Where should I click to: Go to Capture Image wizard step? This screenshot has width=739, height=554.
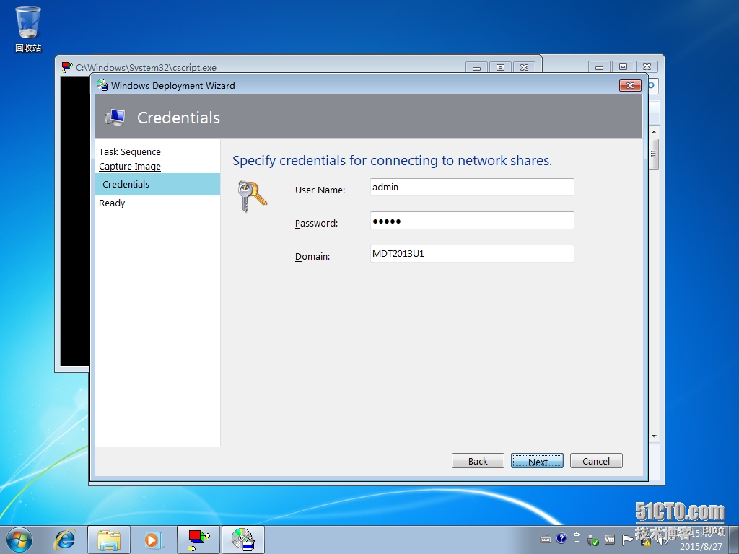pyautogui.click(x=130, y=167)
